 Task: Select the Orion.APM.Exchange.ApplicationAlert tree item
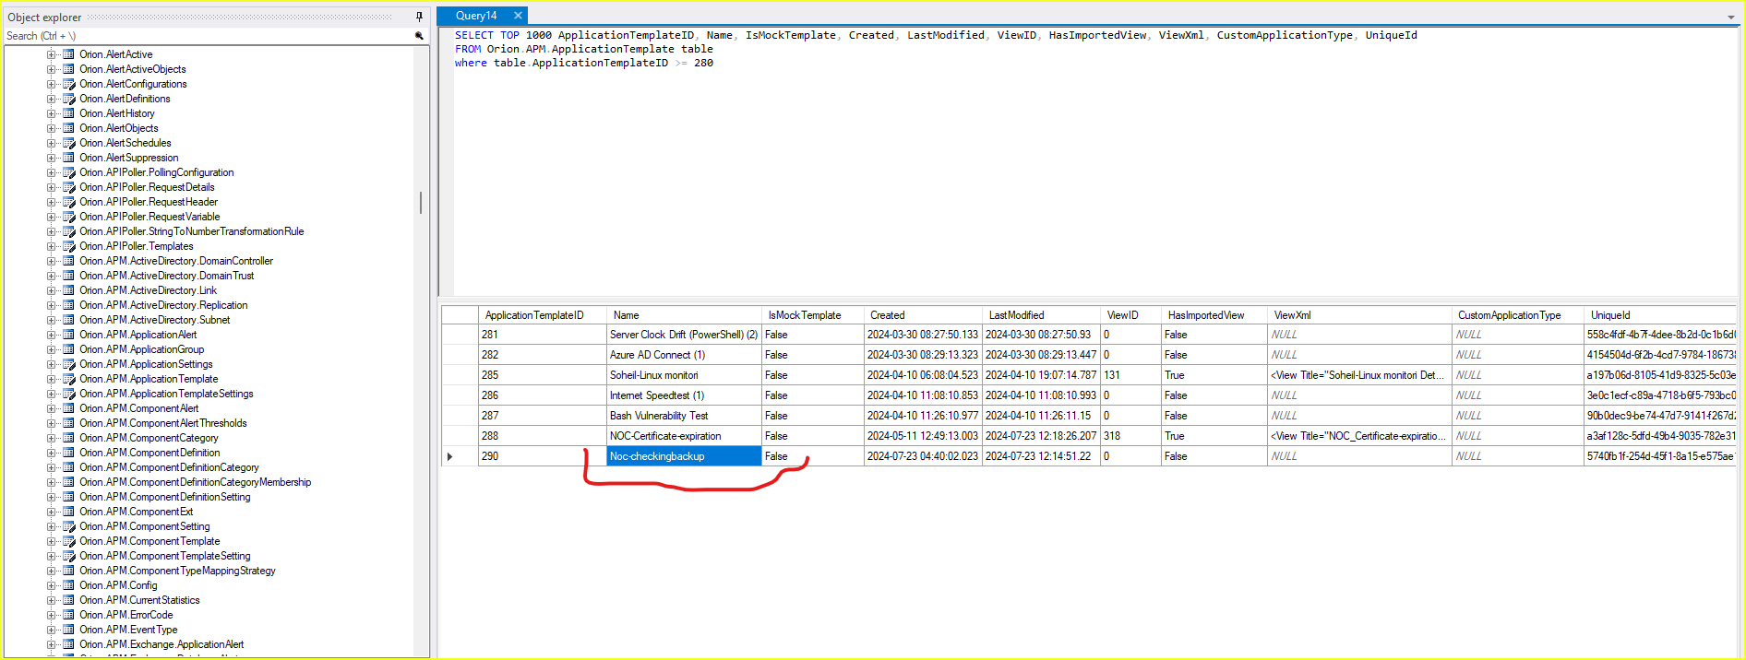point(161,644)
